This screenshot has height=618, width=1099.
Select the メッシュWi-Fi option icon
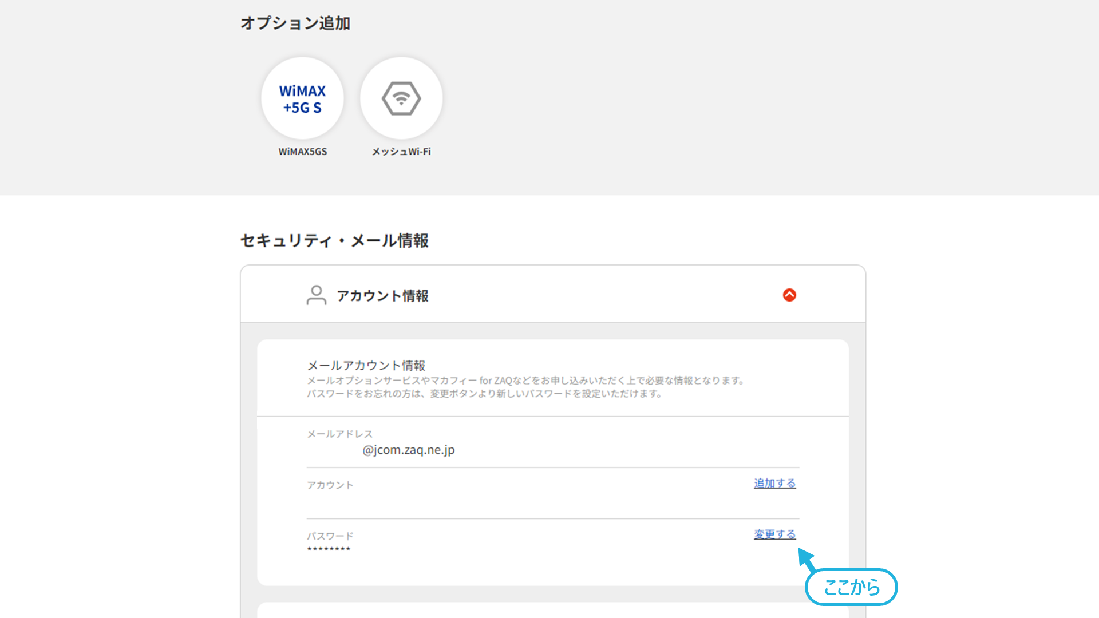[401, 98]
